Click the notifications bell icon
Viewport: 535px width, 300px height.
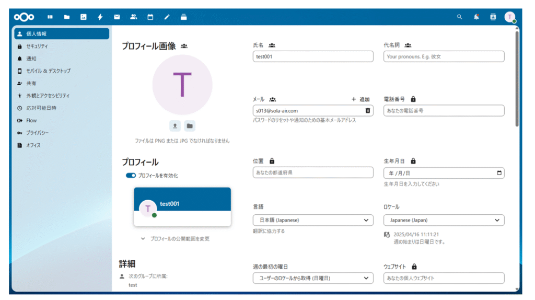click(476, 17)
